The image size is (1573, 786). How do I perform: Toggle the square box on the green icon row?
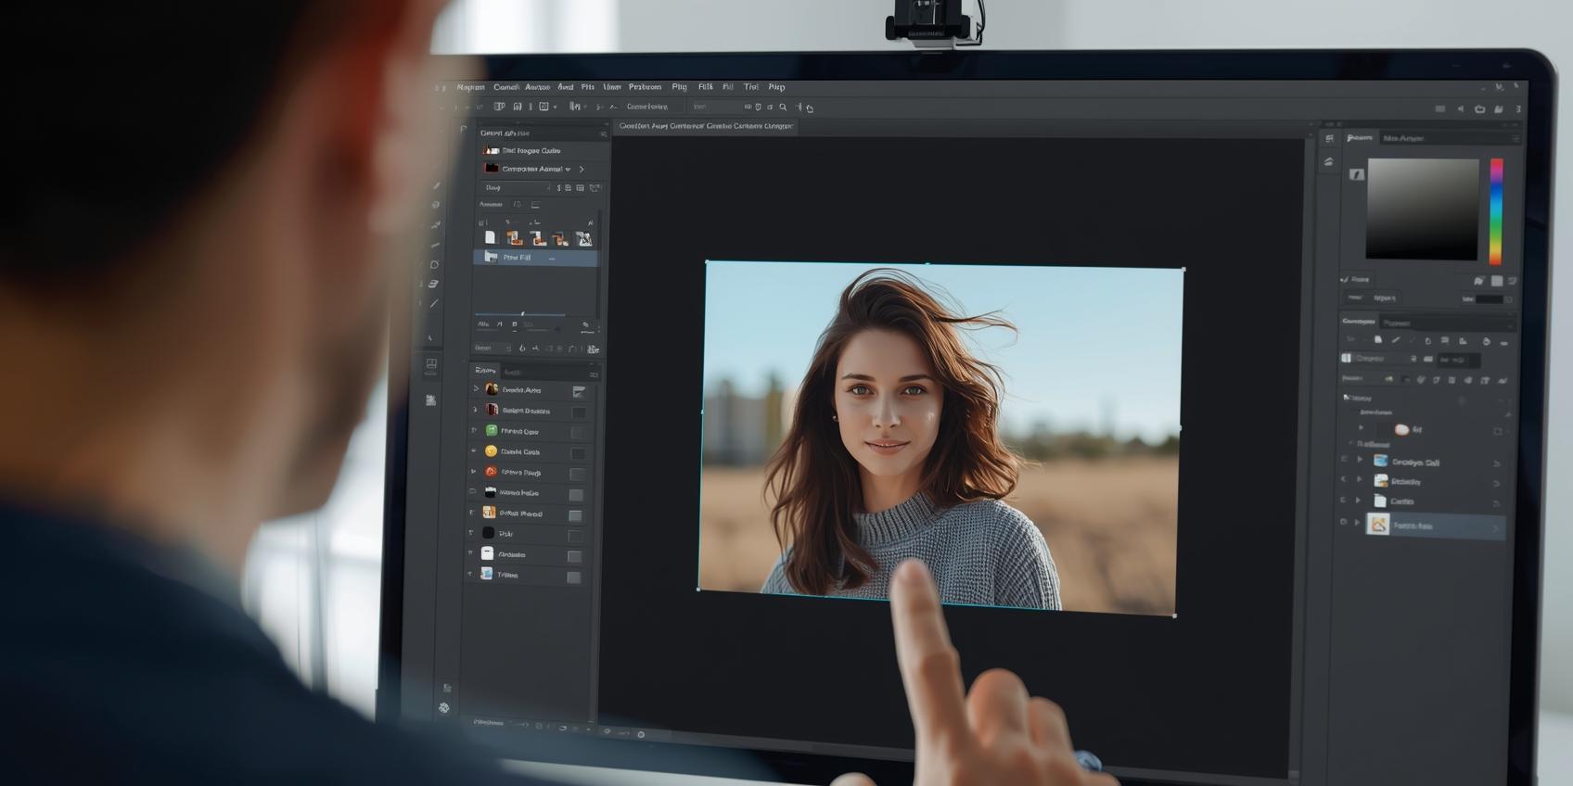pos(578,433)
